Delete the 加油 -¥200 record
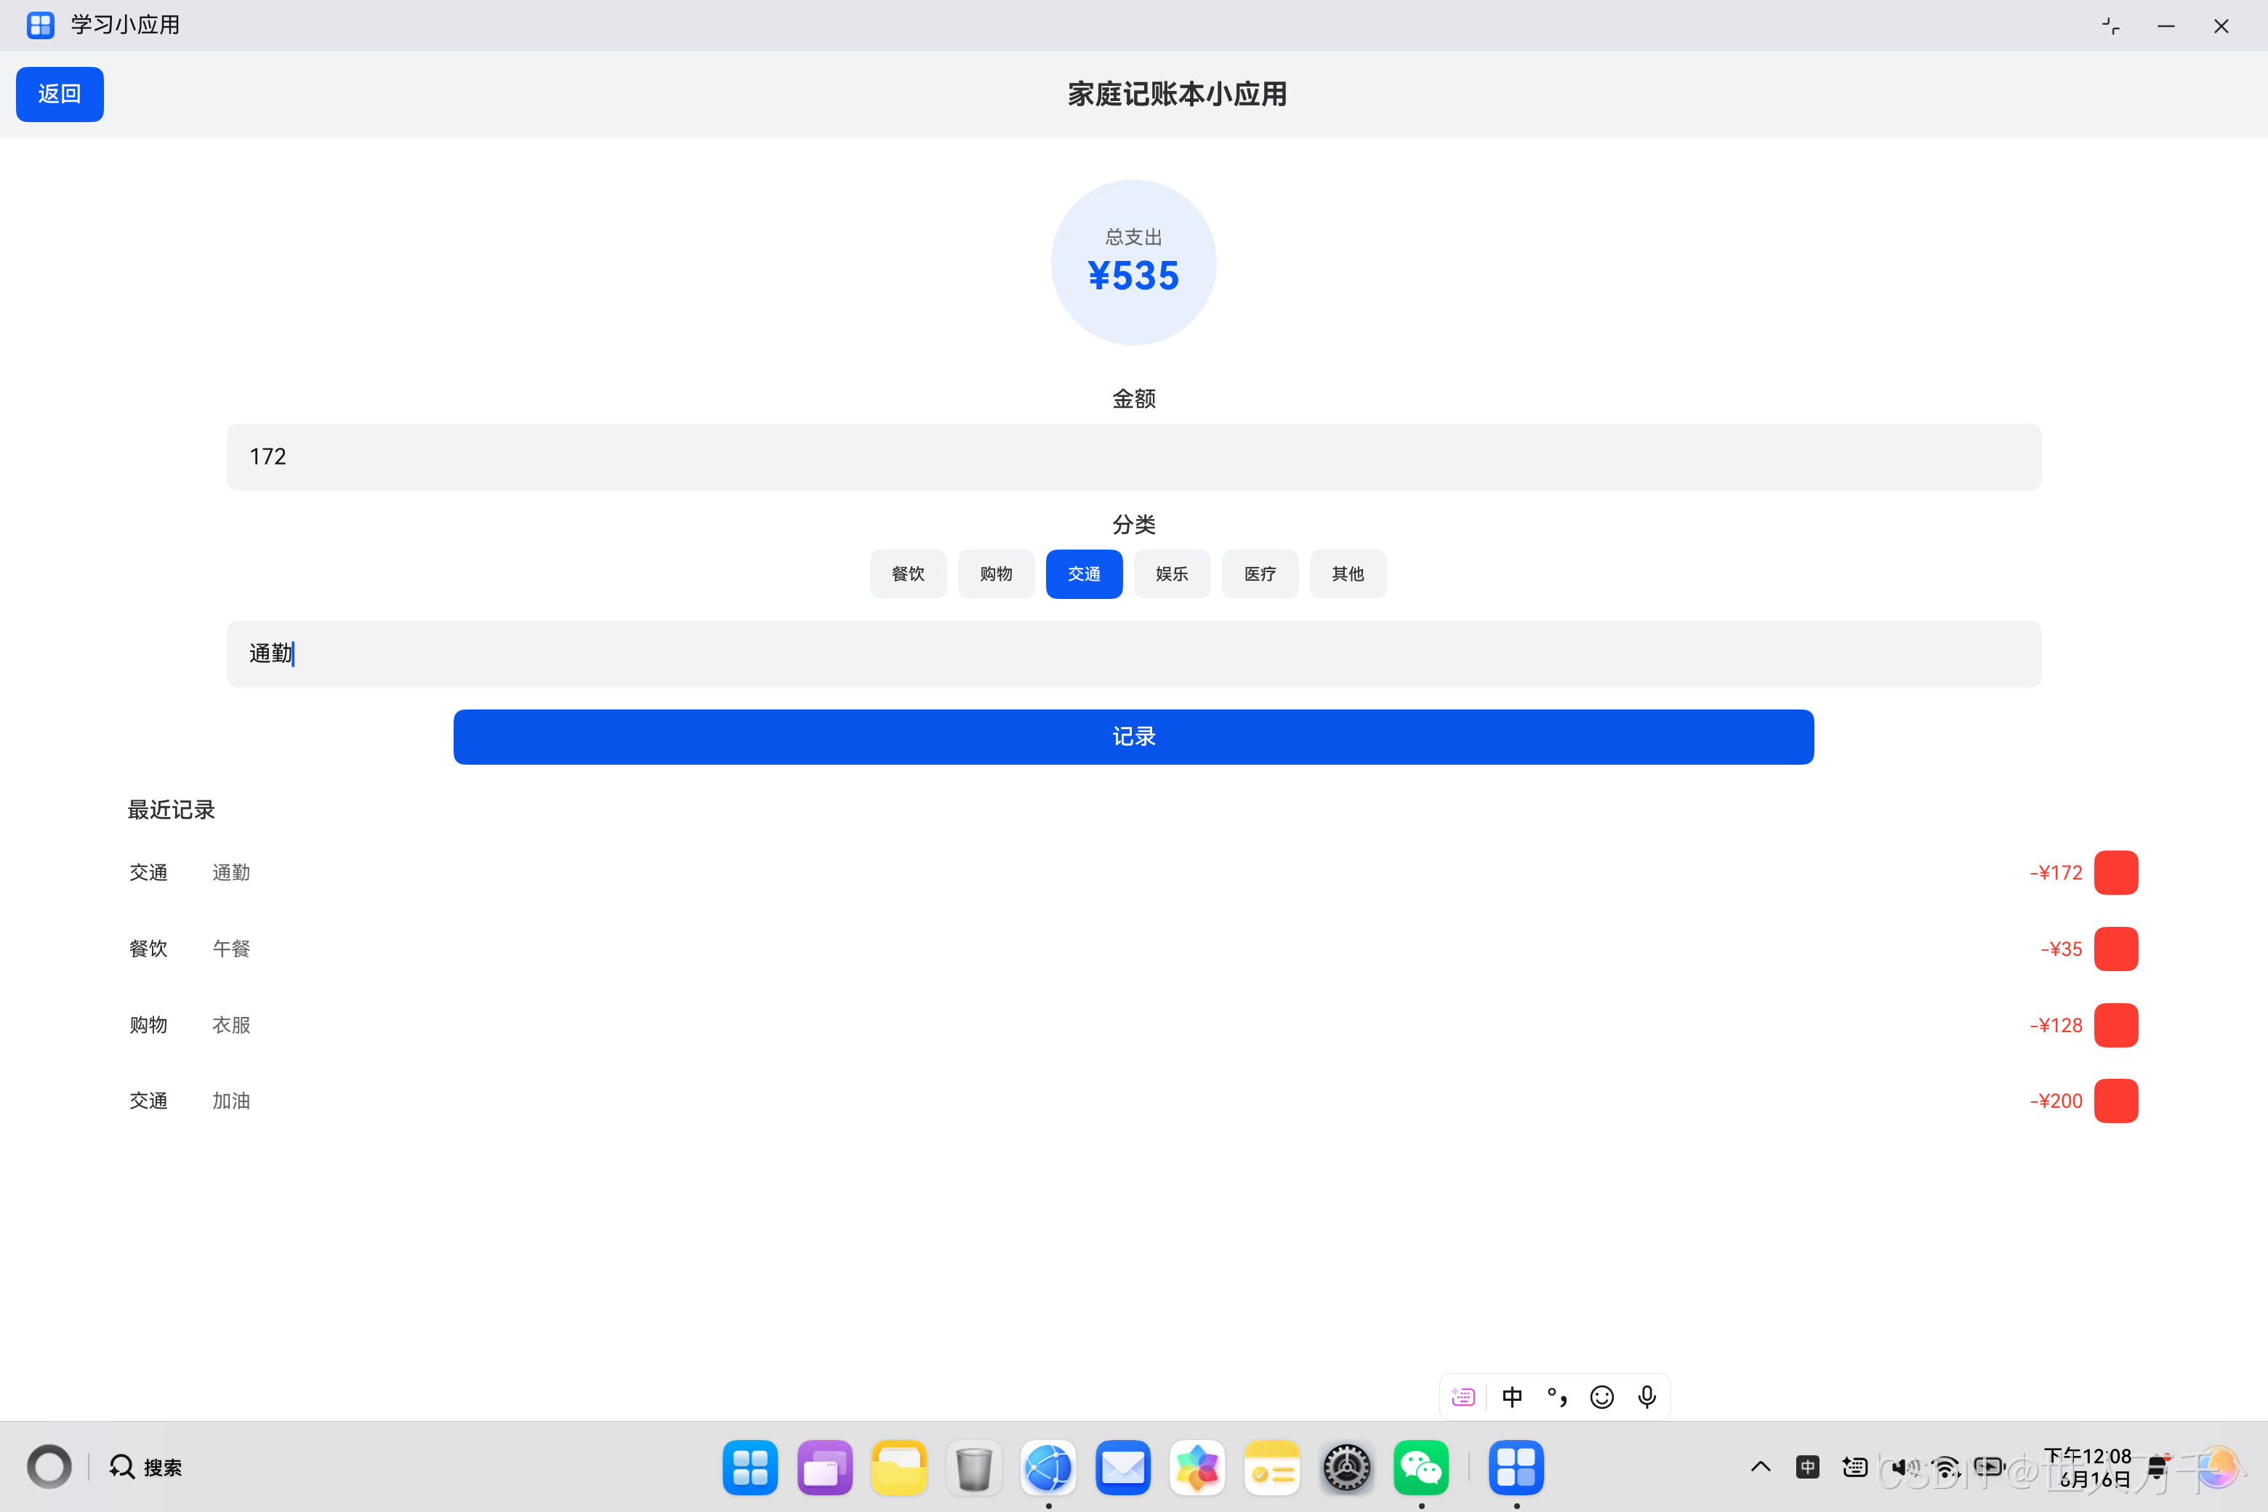2268x1512 pixels. 2115,1101
